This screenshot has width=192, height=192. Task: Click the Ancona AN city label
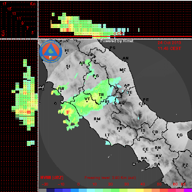pyautogui.click(x=126, y=58)
